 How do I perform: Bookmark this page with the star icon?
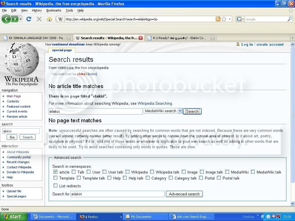(x=224, y=19)
